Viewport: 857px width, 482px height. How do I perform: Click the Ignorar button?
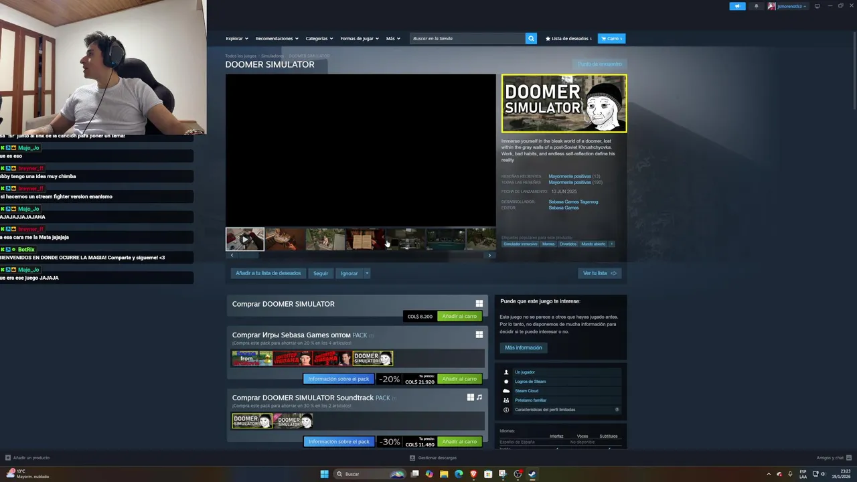coord(349,273)
